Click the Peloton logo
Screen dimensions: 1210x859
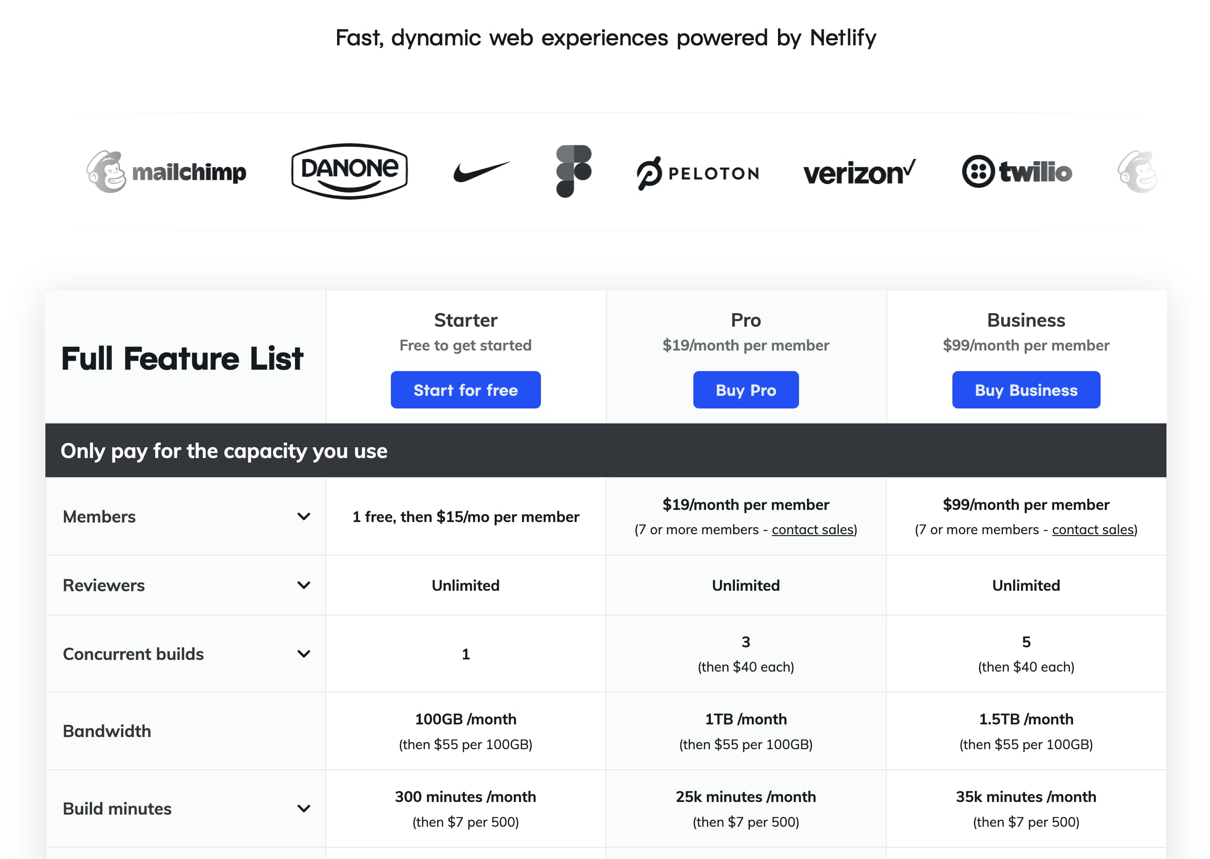(698, 173)
